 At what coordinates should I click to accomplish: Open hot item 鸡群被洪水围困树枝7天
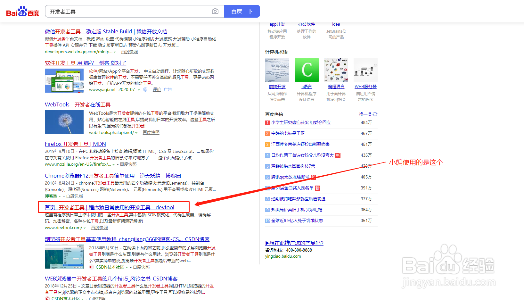pos(293,166)
